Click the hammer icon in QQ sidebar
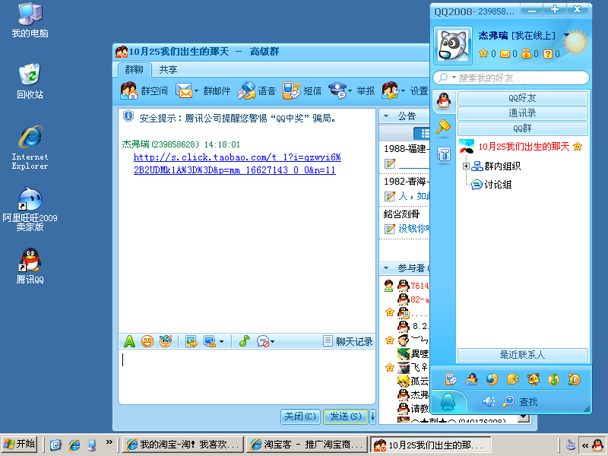Image resolution: width=608 pixels, height=456 pixels. pyautogui.click(x=443, y=127)
